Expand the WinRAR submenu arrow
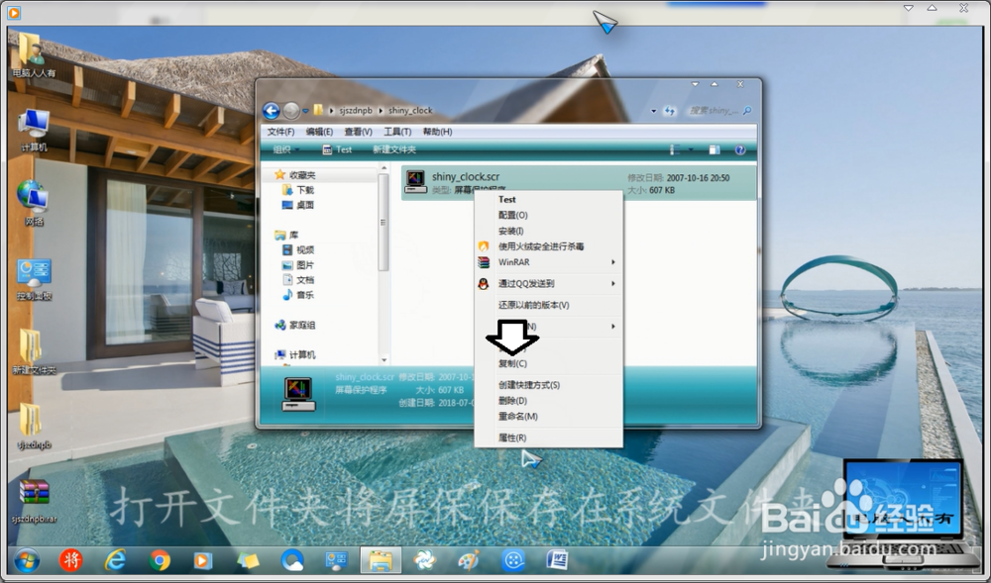991x583 pixels. [613, 262]
